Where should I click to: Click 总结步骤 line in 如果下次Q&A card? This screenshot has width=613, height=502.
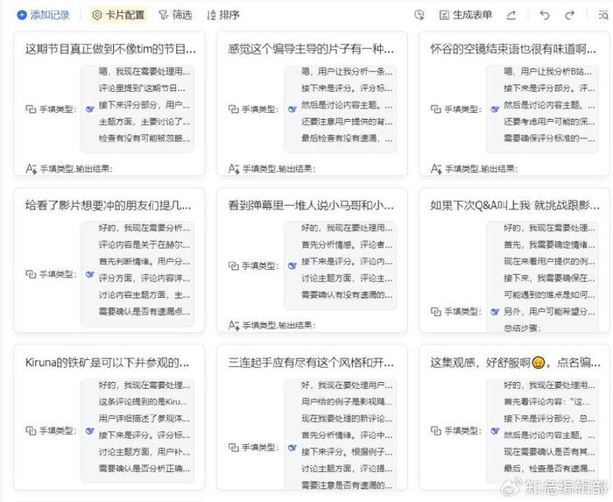pyautogui.click(x=522, y=328)
